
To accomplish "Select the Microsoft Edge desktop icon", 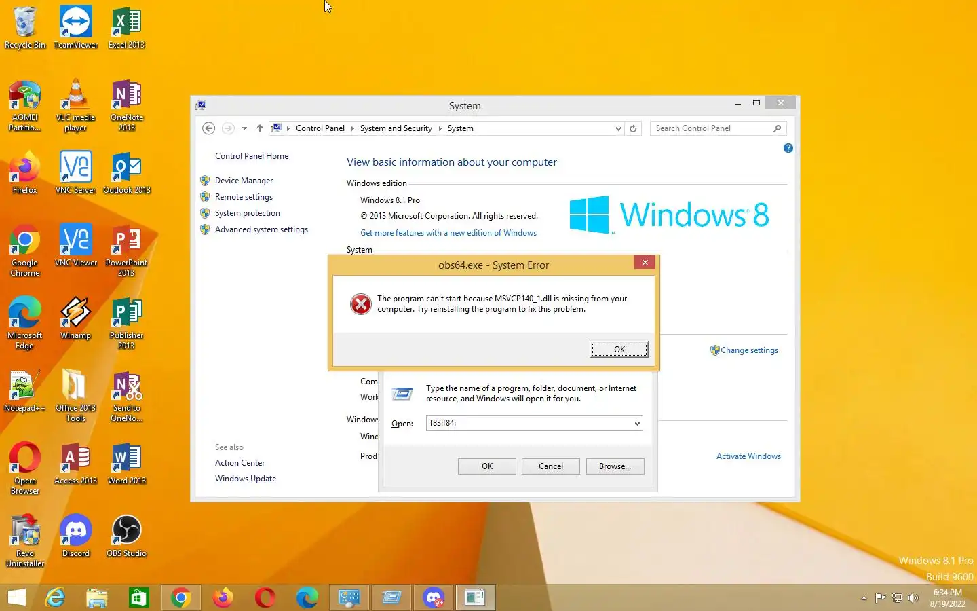I will coord(25,324).
